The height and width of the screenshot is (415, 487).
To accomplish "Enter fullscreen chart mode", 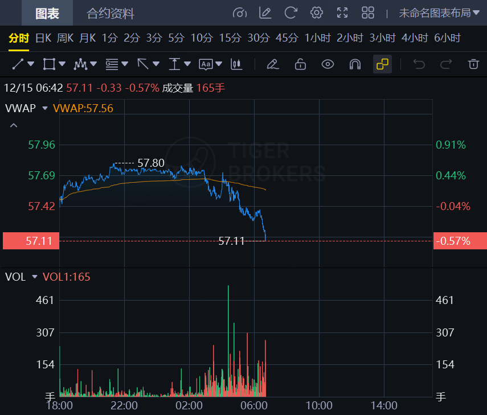I will [342, 13].
